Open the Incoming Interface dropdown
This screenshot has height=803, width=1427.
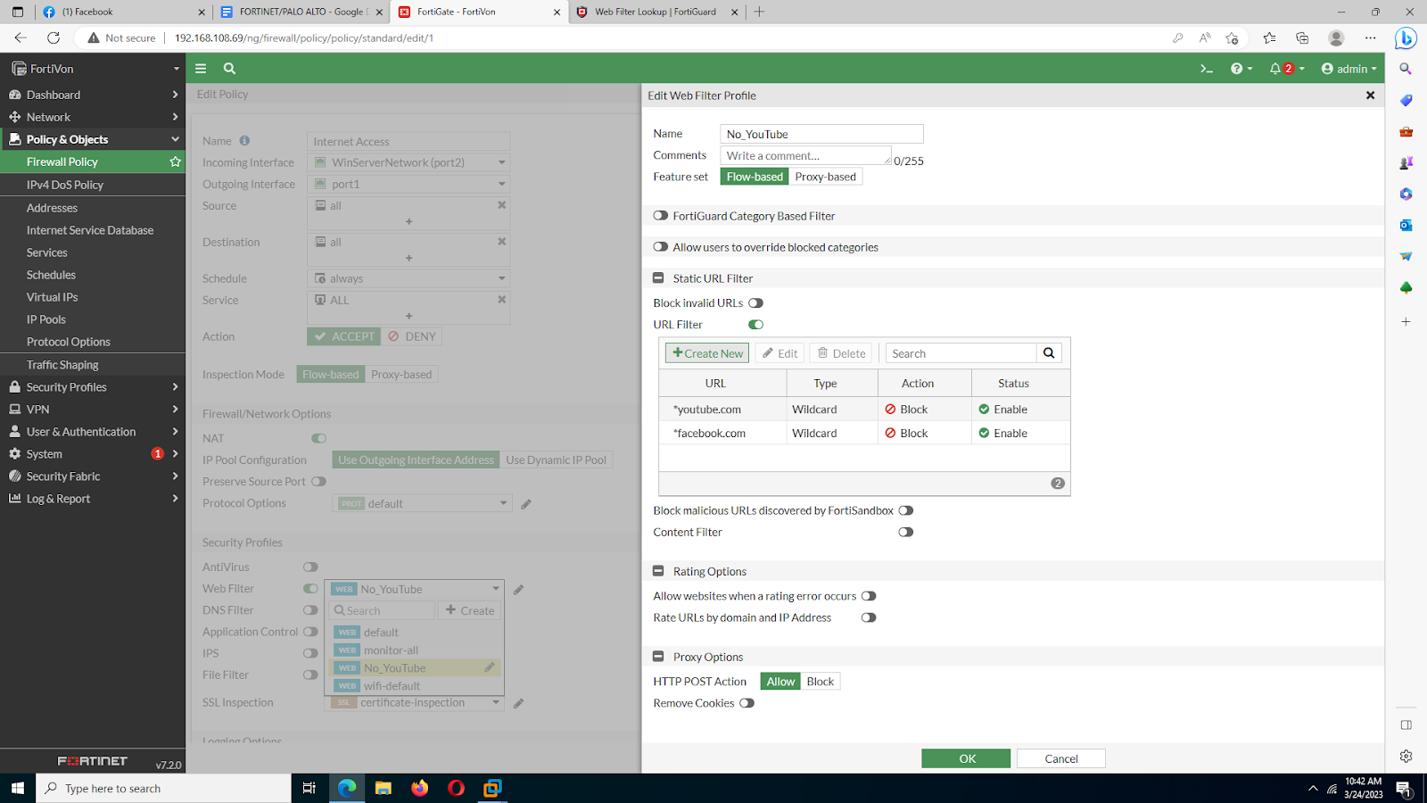pyautogui.click(x=408, y=162)
